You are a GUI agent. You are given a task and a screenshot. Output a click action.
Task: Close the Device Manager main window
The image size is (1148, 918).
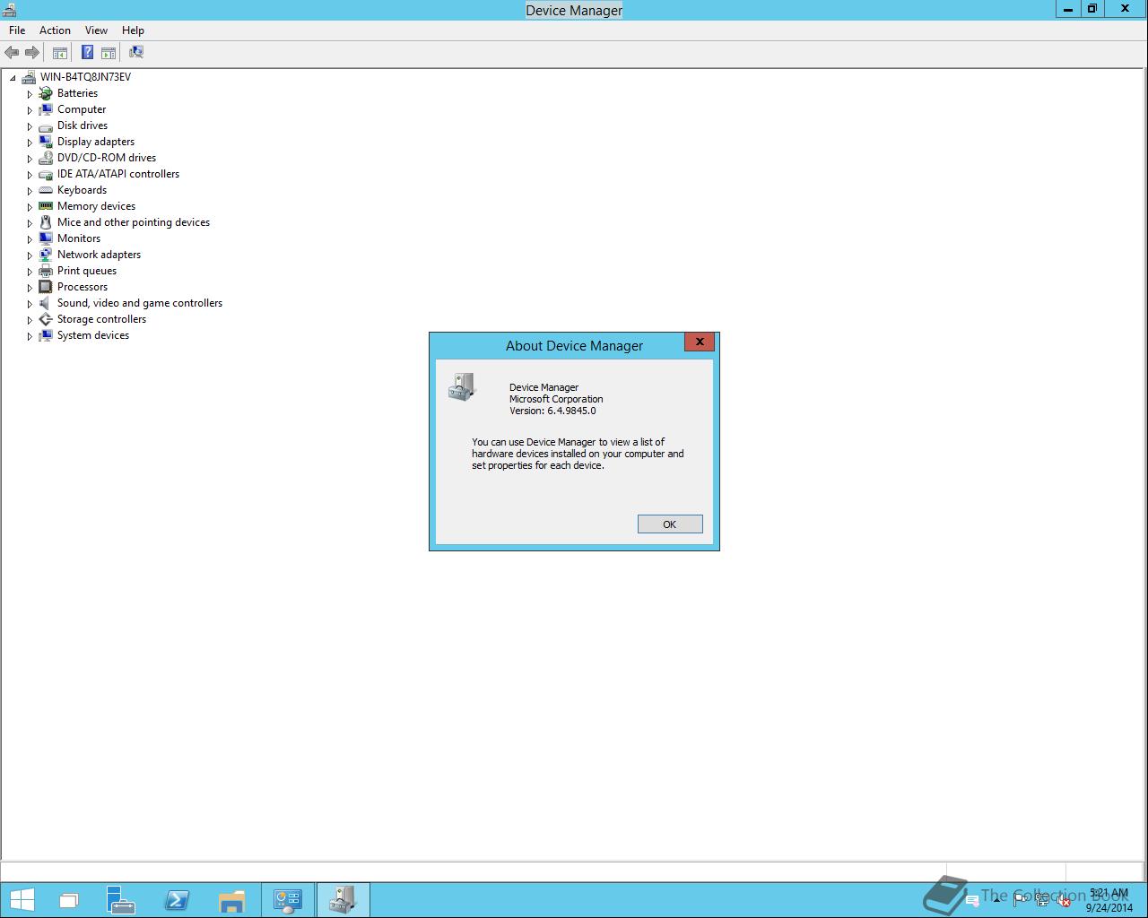coord(1126,9)
